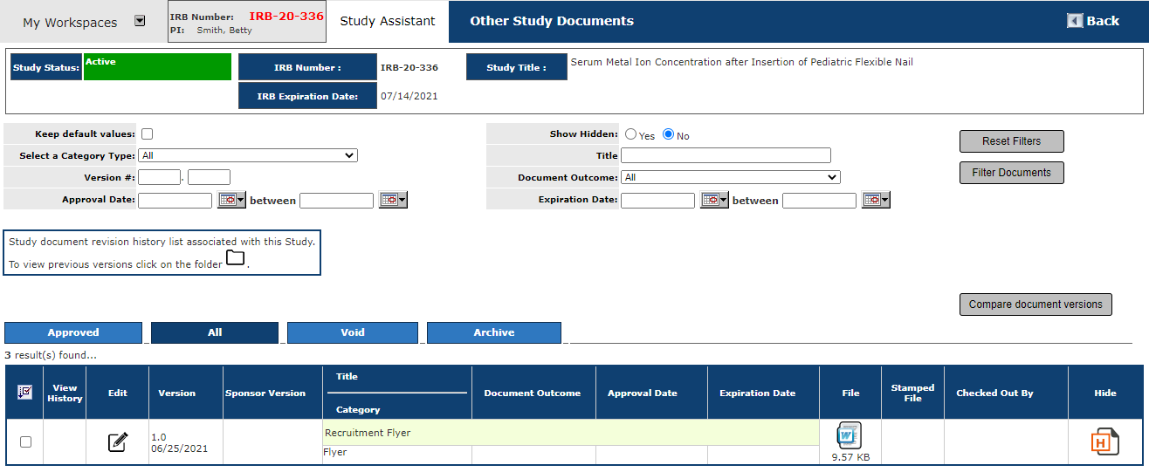Open the second Expiration Date calendar picker
1149x472 pixels.
[876, 200]
